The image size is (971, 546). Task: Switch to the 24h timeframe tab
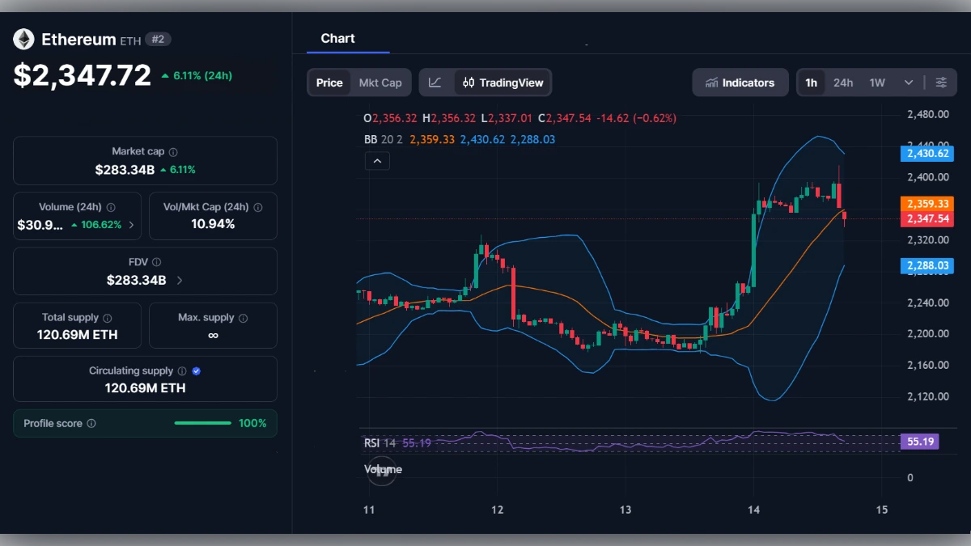point(843,82)
